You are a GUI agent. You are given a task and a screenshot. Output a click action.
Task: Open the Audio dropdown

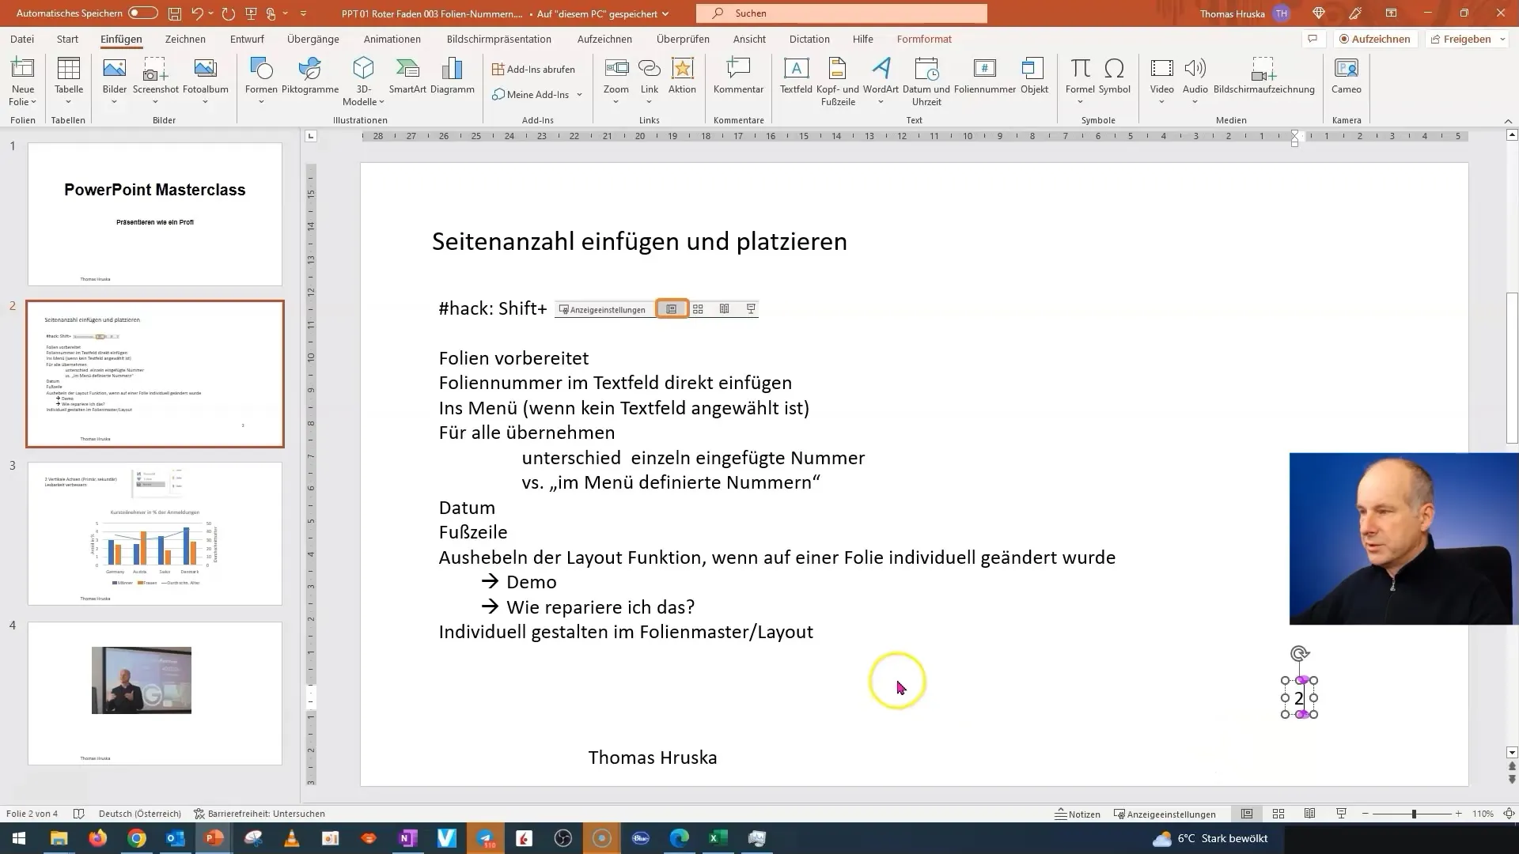click(x=1195, y=102)
